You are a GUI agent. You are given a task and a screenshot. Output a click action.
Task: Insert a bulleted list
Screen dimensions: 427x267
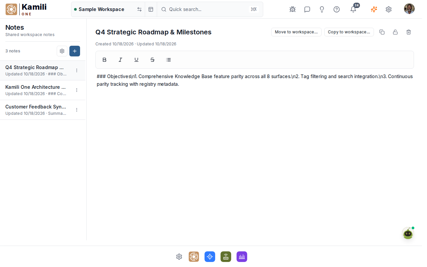168,60
